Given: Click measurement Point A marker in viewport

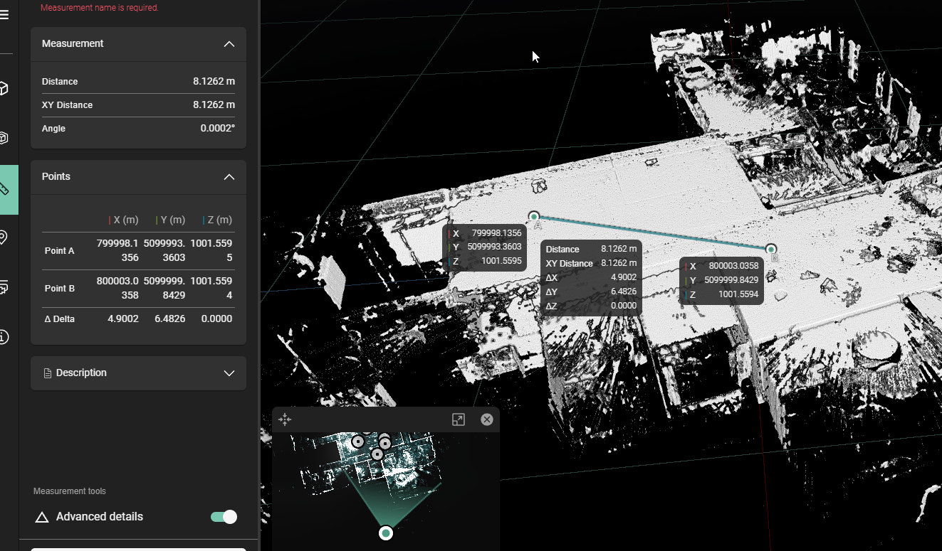Looking at the screenshot, I should click(534, 217).
